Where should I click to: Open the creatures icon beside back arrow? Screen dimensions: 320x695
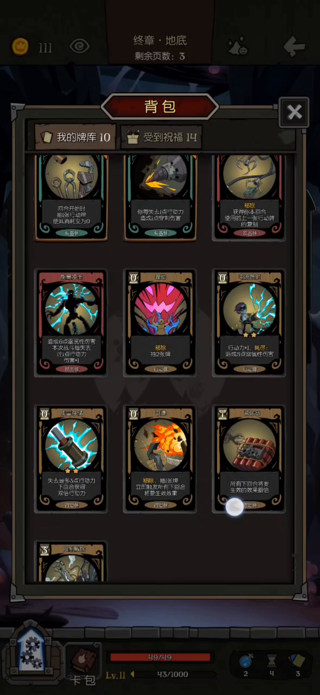click(x=237, y=46)
